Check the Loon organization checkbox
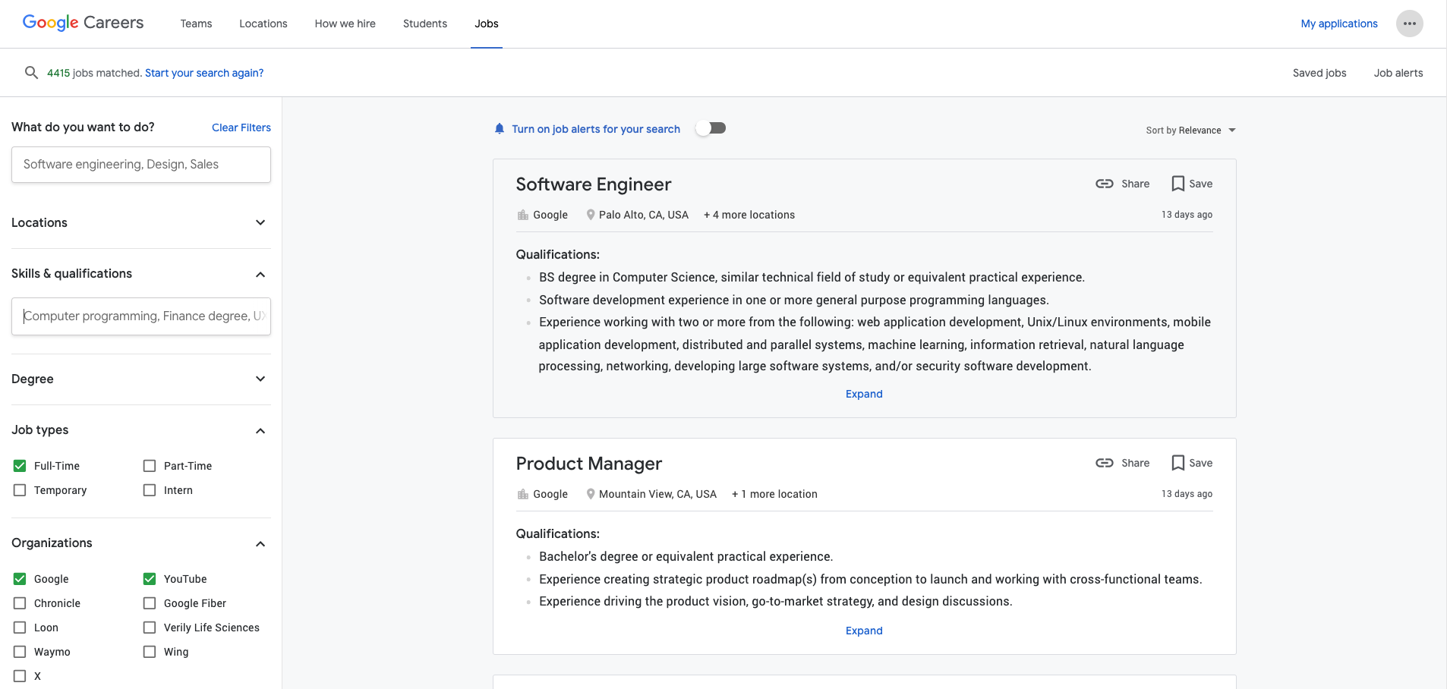Image resolution: width=1447 pixels, height=689 pixels. [20, 628]
